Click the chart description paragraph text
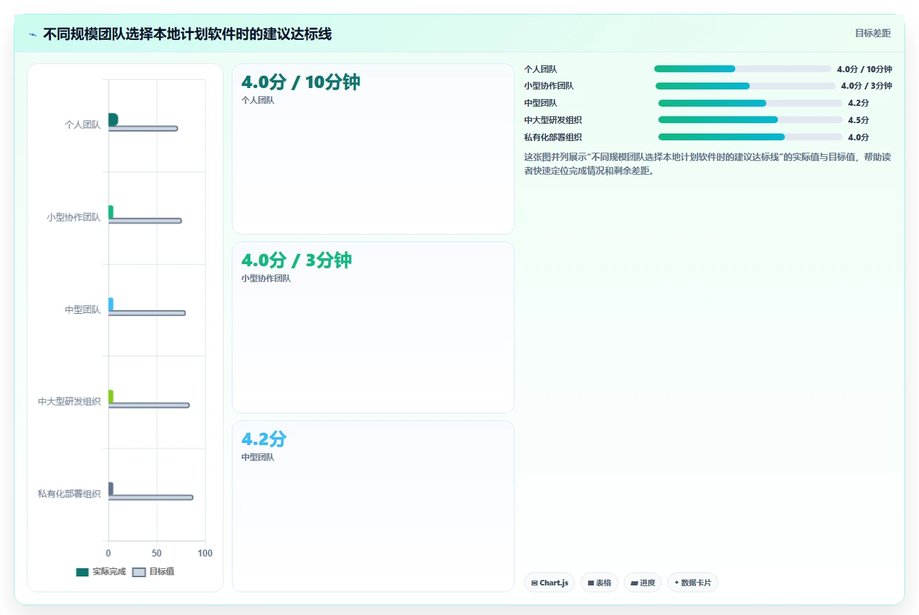Viewport: 919px width, 615px height. [x=707, y=164]
